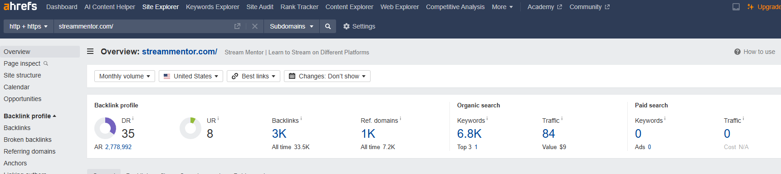Click Organic Keywords info icon

coord(487,119)
